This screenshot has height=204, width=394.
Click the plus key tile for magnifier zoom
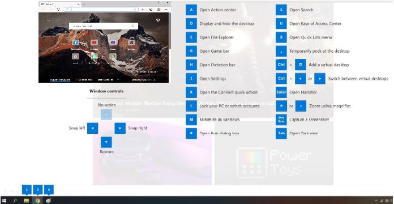[281, 106]
